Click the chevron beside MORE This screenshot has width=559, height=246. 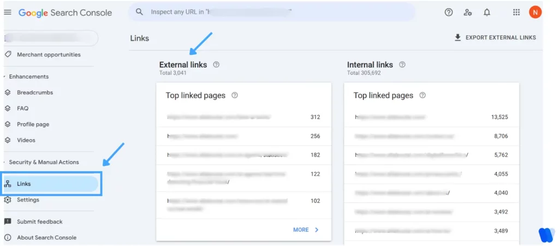317,230
